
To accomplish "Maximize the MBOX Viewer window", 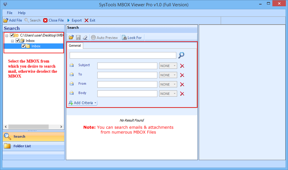I will click(268, 4).
